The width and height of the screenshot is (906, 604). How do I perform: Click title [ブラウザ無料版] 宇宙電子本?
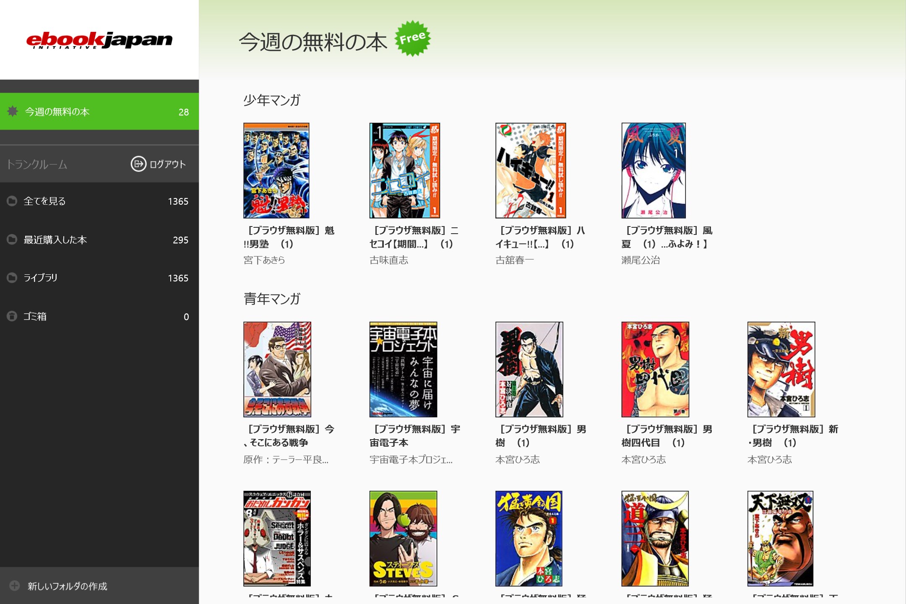415,436
